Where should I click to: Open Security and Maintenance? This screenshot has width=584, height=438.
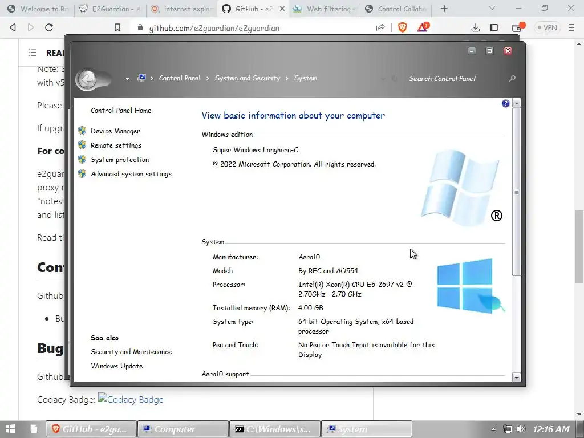pos(131,352)
